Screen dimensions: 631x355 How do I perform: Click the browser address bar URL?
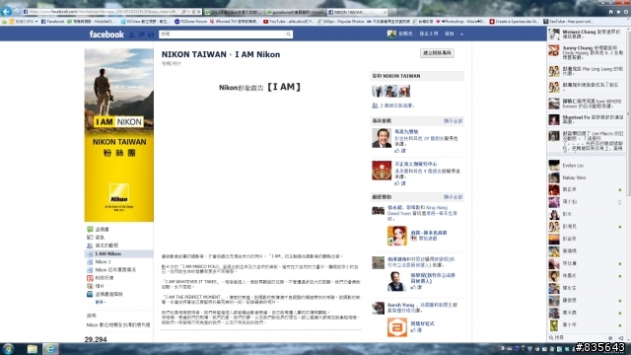point(103,12)
